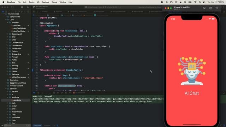Click the Do Not Disturb moon icon
Screen dimensions: 226x127
point(180,2)
